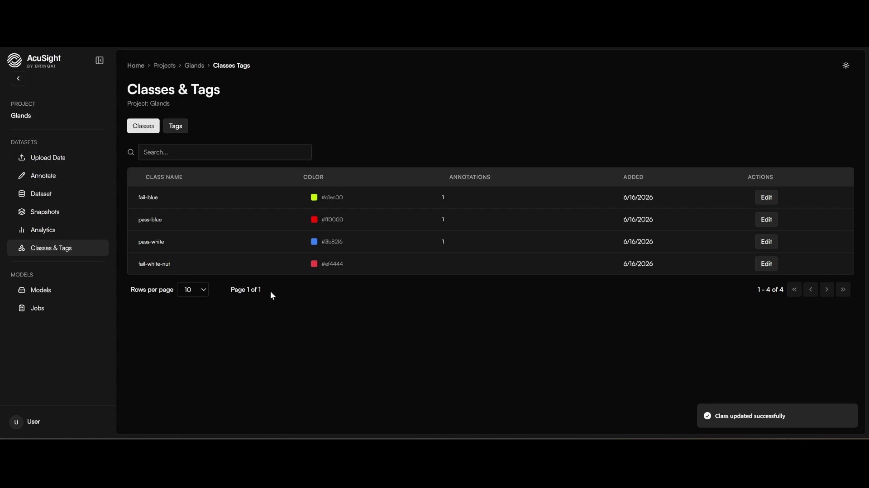The image size is (869, 488).
Task: Navigate to Glands breadcrumb
Action: click(x=194, y=66)
